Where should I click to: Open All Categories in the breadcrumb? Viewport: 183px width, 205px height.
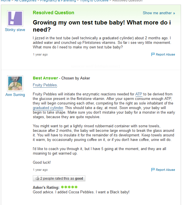(25, 1)
